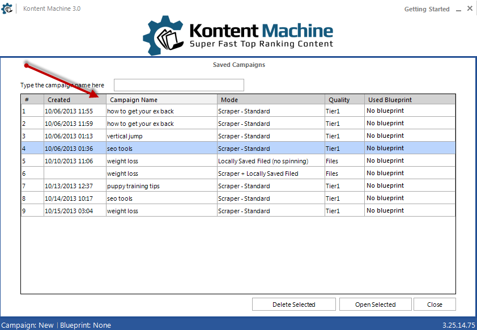Sort by the Quality column header
This screenshot has height=330, width=477.
(x=344, y=100)
